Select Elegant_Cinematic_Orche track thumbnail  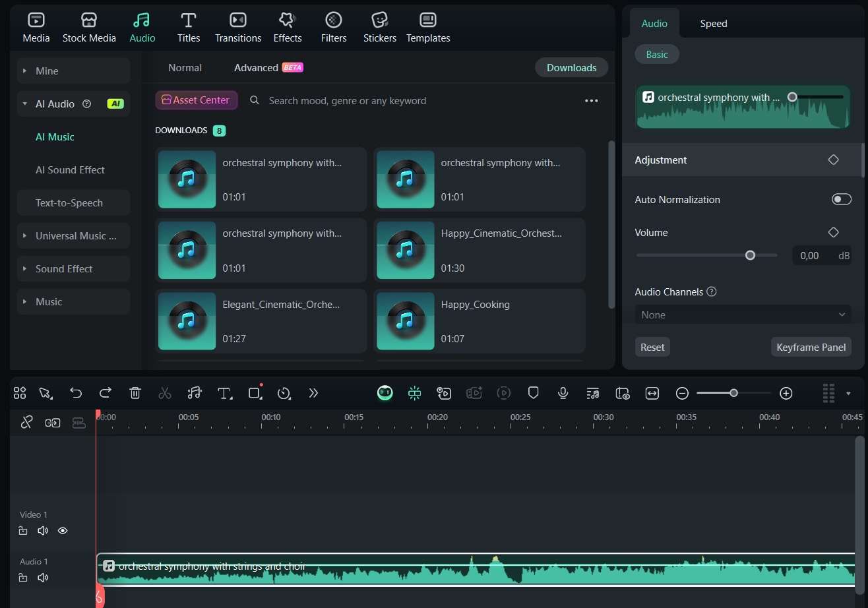click(x=187, y=321)
